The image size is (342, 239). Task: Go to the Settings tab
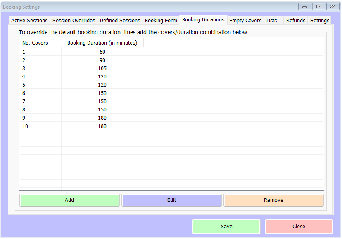click(x=320, y=20)
